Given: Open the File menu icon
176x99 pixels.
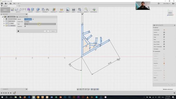Looking at the screenshot, I should [x=6, y=4].
